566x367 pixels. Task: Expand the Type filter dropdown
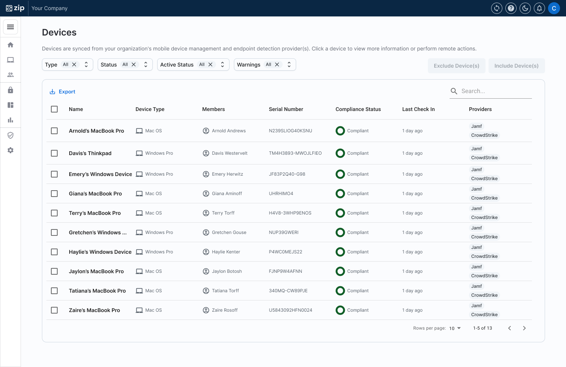pyautogui.click(x=86, y=65)
